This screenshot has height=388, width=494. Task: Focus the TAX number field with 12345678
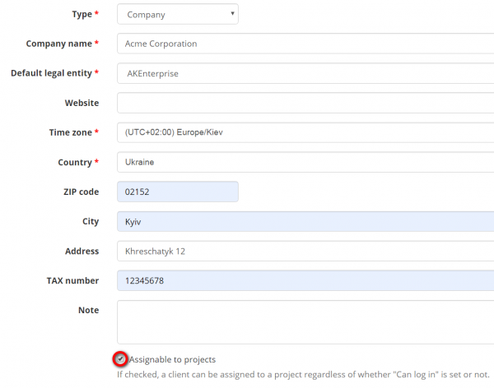305,280
